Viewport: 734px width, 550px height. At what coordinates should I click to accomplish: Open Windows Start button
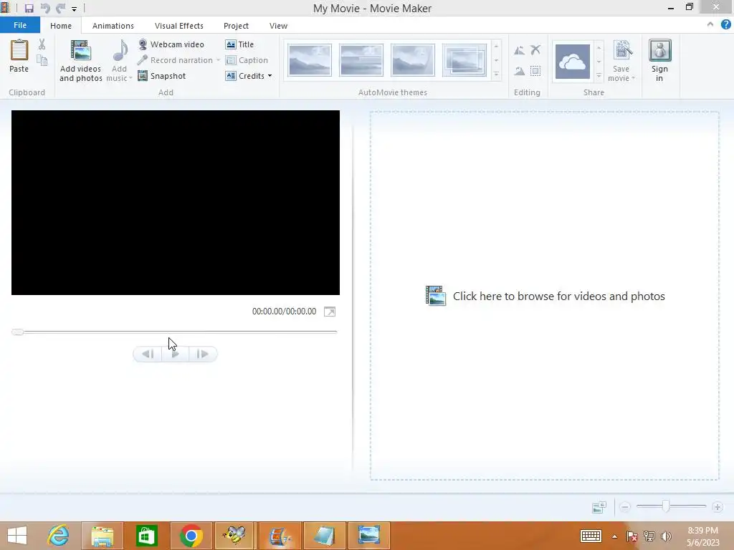click(17, 536)
